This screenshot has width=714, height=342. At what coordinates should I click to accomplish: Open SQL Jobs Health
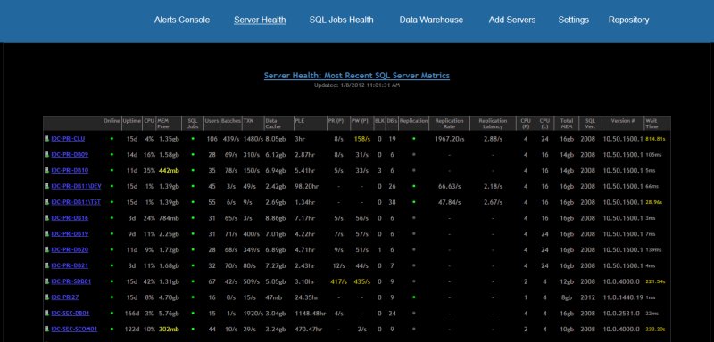point(342,20)
